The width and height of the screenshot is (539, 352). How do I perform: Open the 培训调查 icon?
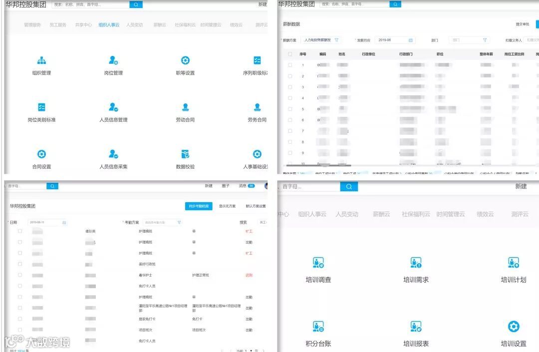click(x=318, y=263)
